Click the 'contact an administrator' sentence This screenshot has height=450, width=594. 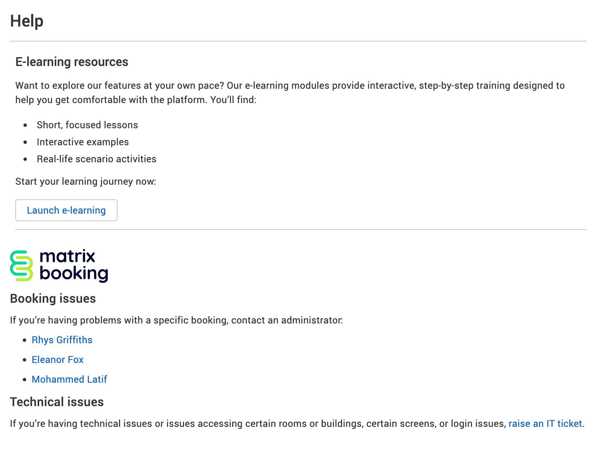[176, 320]
